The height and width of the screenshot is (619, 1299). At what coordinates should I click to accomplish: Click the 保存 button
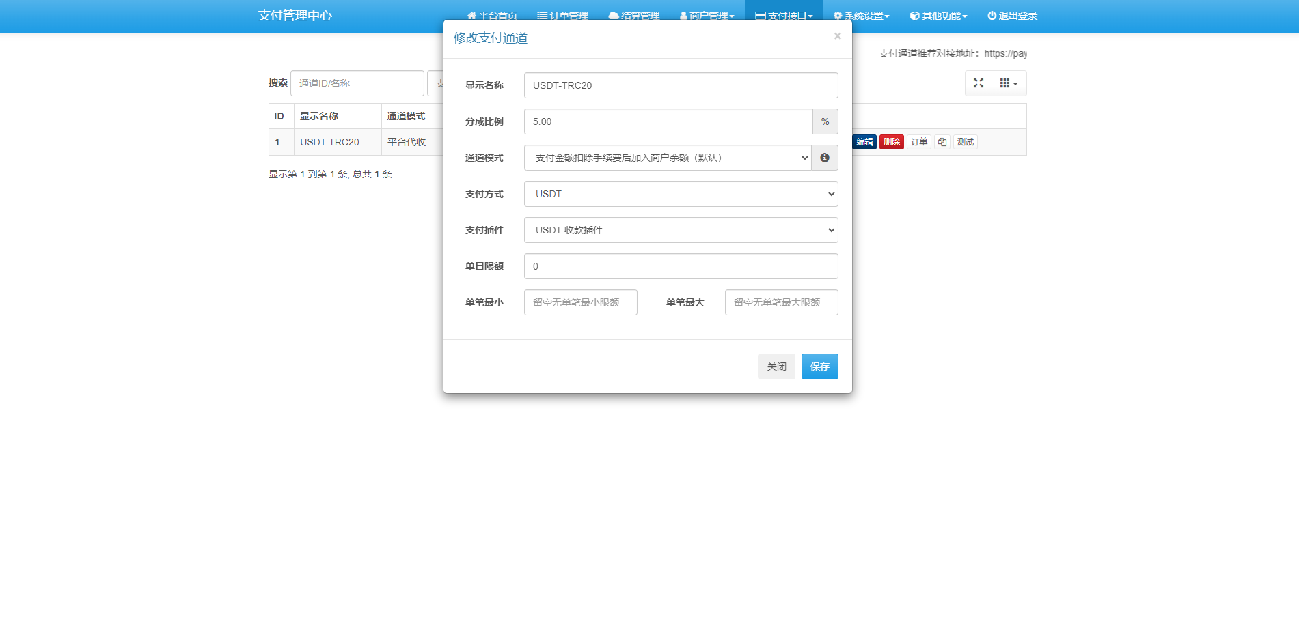[820, 366]
